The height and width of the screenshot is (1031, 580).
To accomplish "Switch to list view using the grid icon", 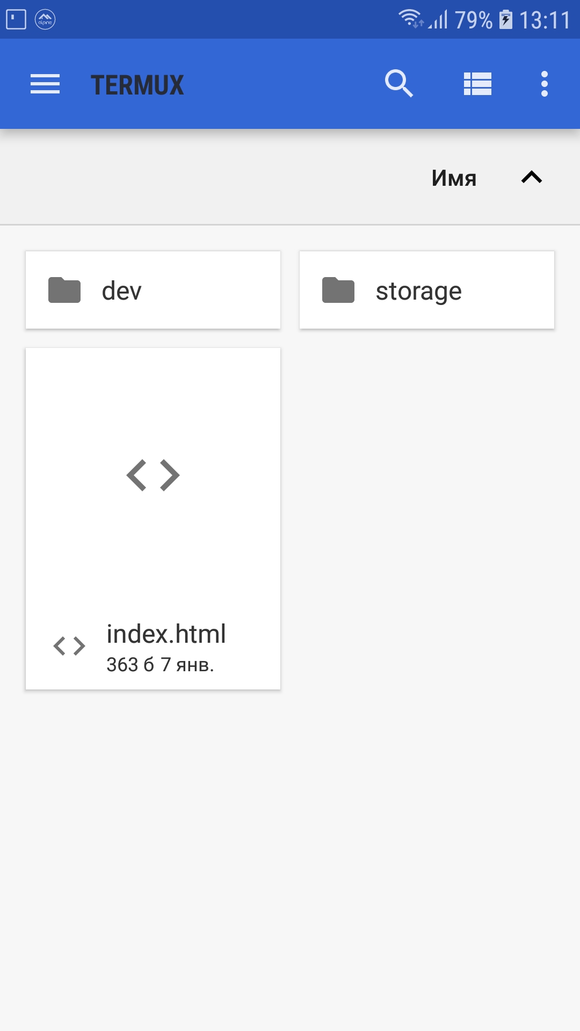I will [x=477, y=84].
